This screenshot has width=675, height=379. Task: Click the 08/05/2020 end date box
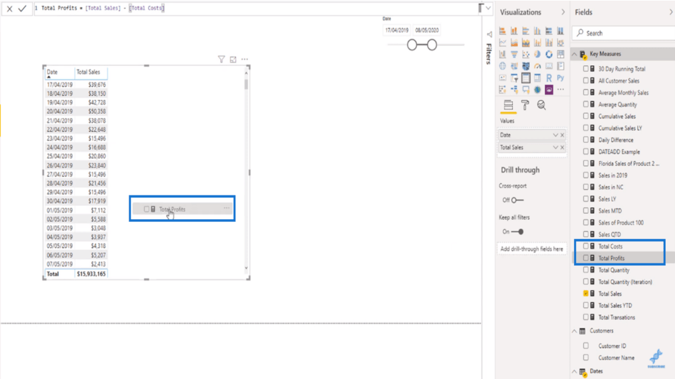[x=427, y=30]
